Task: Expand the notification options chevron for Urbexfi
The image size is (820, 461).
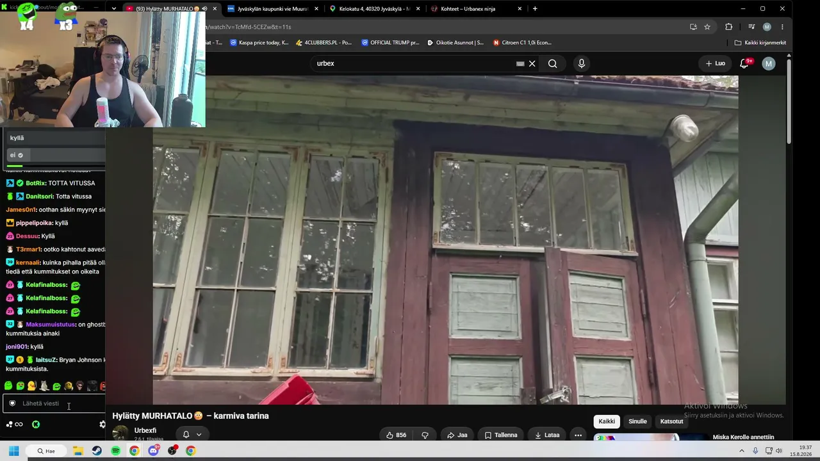Action: pos(199,434)
